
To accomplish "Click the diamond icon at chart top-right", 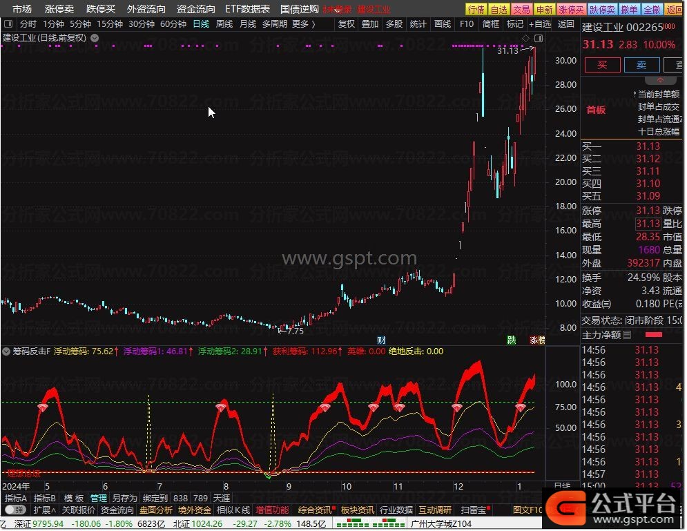I will [525, 39].
